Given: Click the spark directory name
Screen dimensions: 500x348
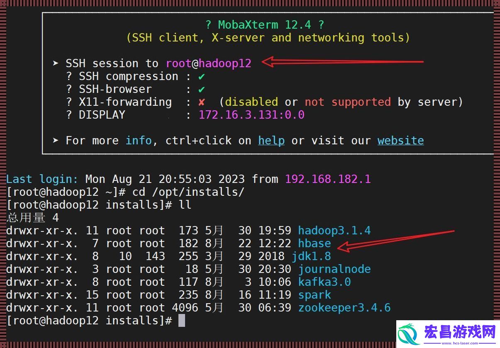Looking at the screenshot, I should click(315, 295).
